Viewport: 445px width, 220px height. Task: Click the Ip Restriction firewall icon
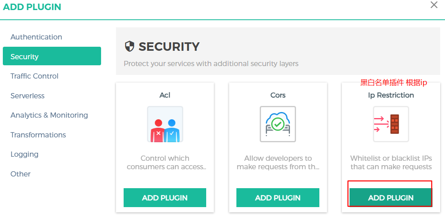391,124
